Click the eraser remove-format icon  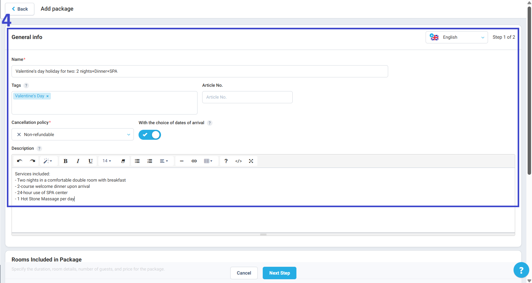pyautogui.click(x=123, y=161)
